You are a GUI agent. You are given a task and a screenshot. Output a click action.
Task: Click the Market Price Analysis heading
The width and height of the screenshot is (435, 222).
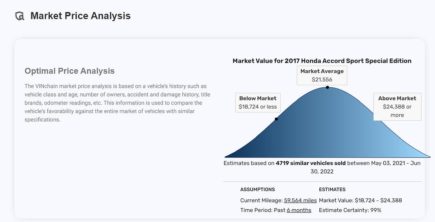(x=80, y=16)
